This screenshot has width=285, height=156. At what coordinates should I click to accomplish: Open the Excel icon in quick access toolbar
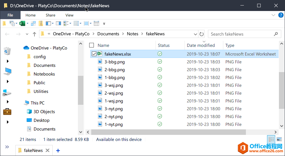pyautogui.click(x=22, y=23)
